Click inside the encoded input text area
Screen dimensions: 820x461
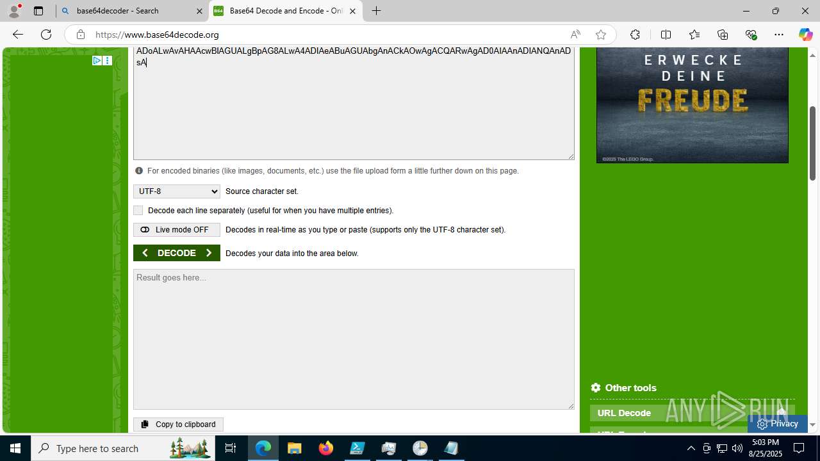(354, 102)
